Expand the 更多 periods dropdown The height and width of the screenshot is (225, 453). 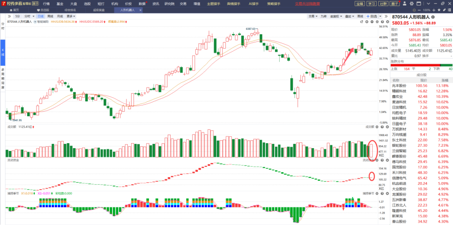71,16
